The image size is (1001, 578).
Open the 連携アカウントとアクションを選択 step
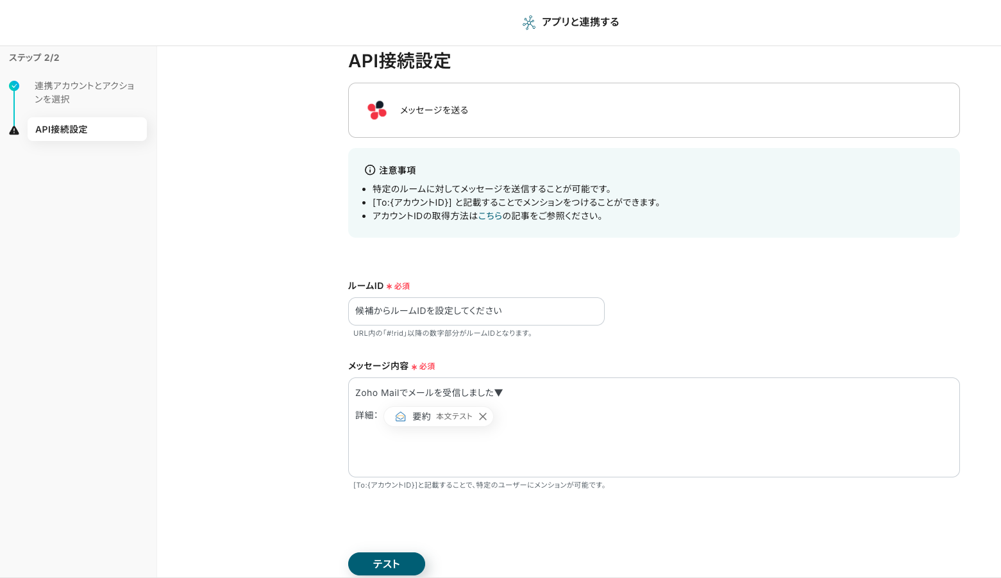click(x=85, y=92)
